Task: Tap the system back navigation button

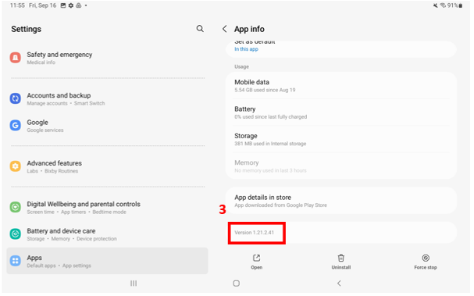Action: pyautogui.click(x=339, y=284)
